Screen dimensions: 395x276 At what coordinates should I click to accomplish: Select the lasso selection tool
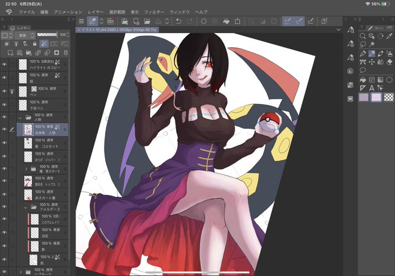tap(362, 44)
